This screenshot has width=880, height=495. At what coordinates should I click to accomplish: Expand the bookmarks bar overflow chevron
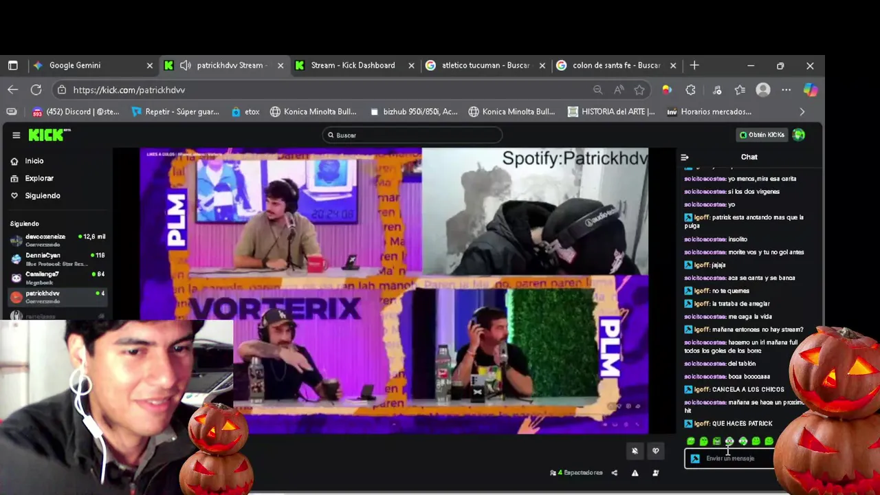pyautogui.click(x=802, y=111)
